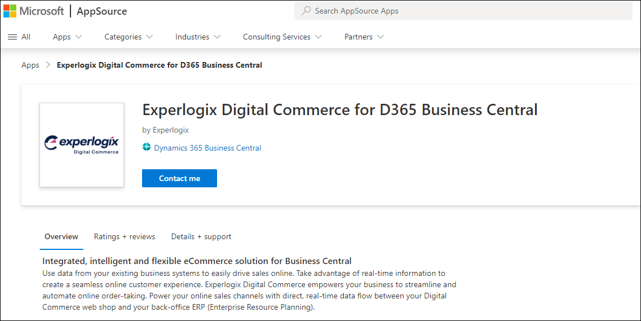
Task: Select the Overview tab
Action: [61, 236]
